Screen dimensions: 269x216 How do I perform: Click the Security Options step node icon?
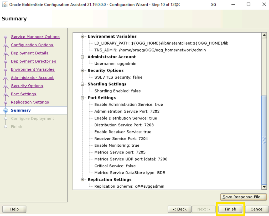point(6,86)
